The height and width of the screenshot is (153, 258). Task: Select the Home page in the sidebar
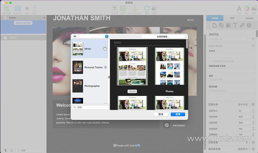point(23,18)
